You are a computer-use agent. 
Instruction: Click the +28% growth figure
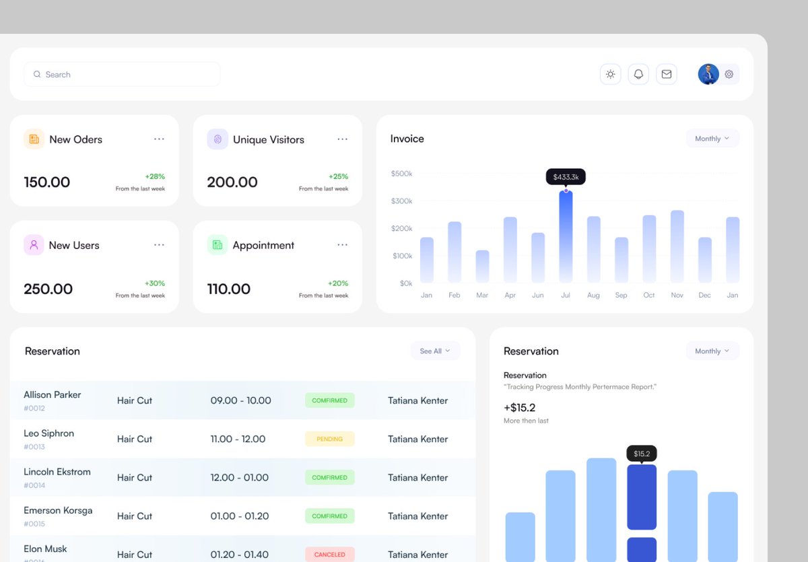pos(155,176)
